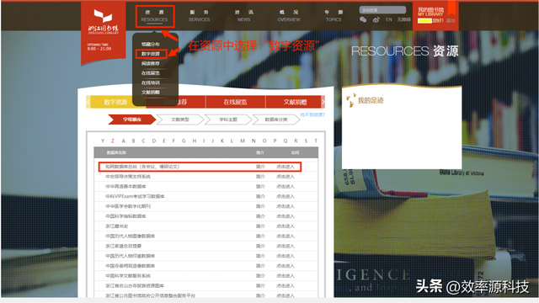Open the SERVICES menu
The height and width of the screenshot is (303, 539).
pos(199,16)
